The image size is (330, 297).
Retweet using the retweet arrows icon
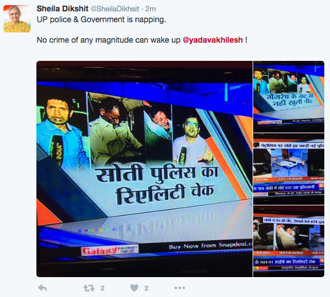click(x=89, y=288)
